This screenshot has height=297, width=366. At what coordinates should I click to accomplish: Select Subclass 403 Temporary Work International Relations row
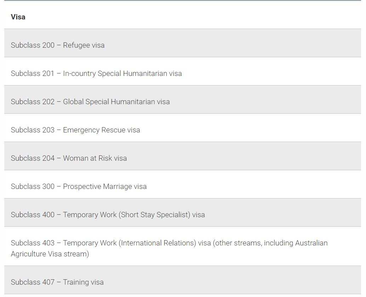(183, 246)
